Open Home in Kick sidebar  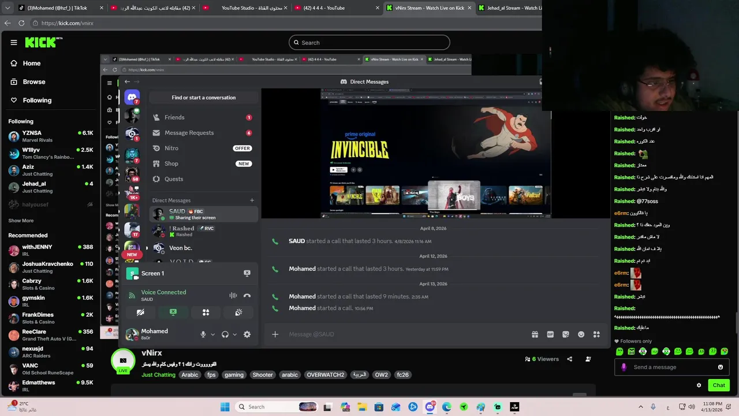point(32,64)
